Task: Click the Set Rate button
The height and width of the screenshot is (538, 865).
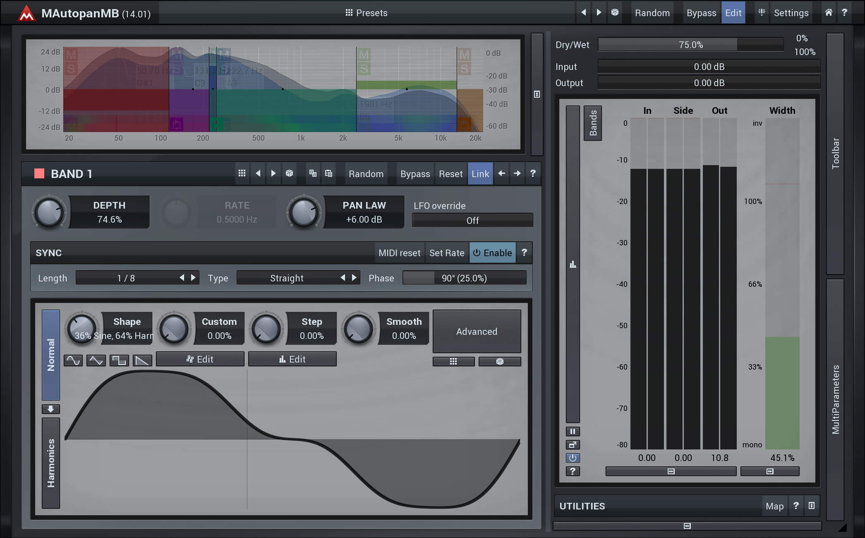Action: click(447, 252)
